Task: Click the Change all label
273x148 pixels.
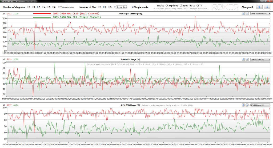Action: coord(247,7)
